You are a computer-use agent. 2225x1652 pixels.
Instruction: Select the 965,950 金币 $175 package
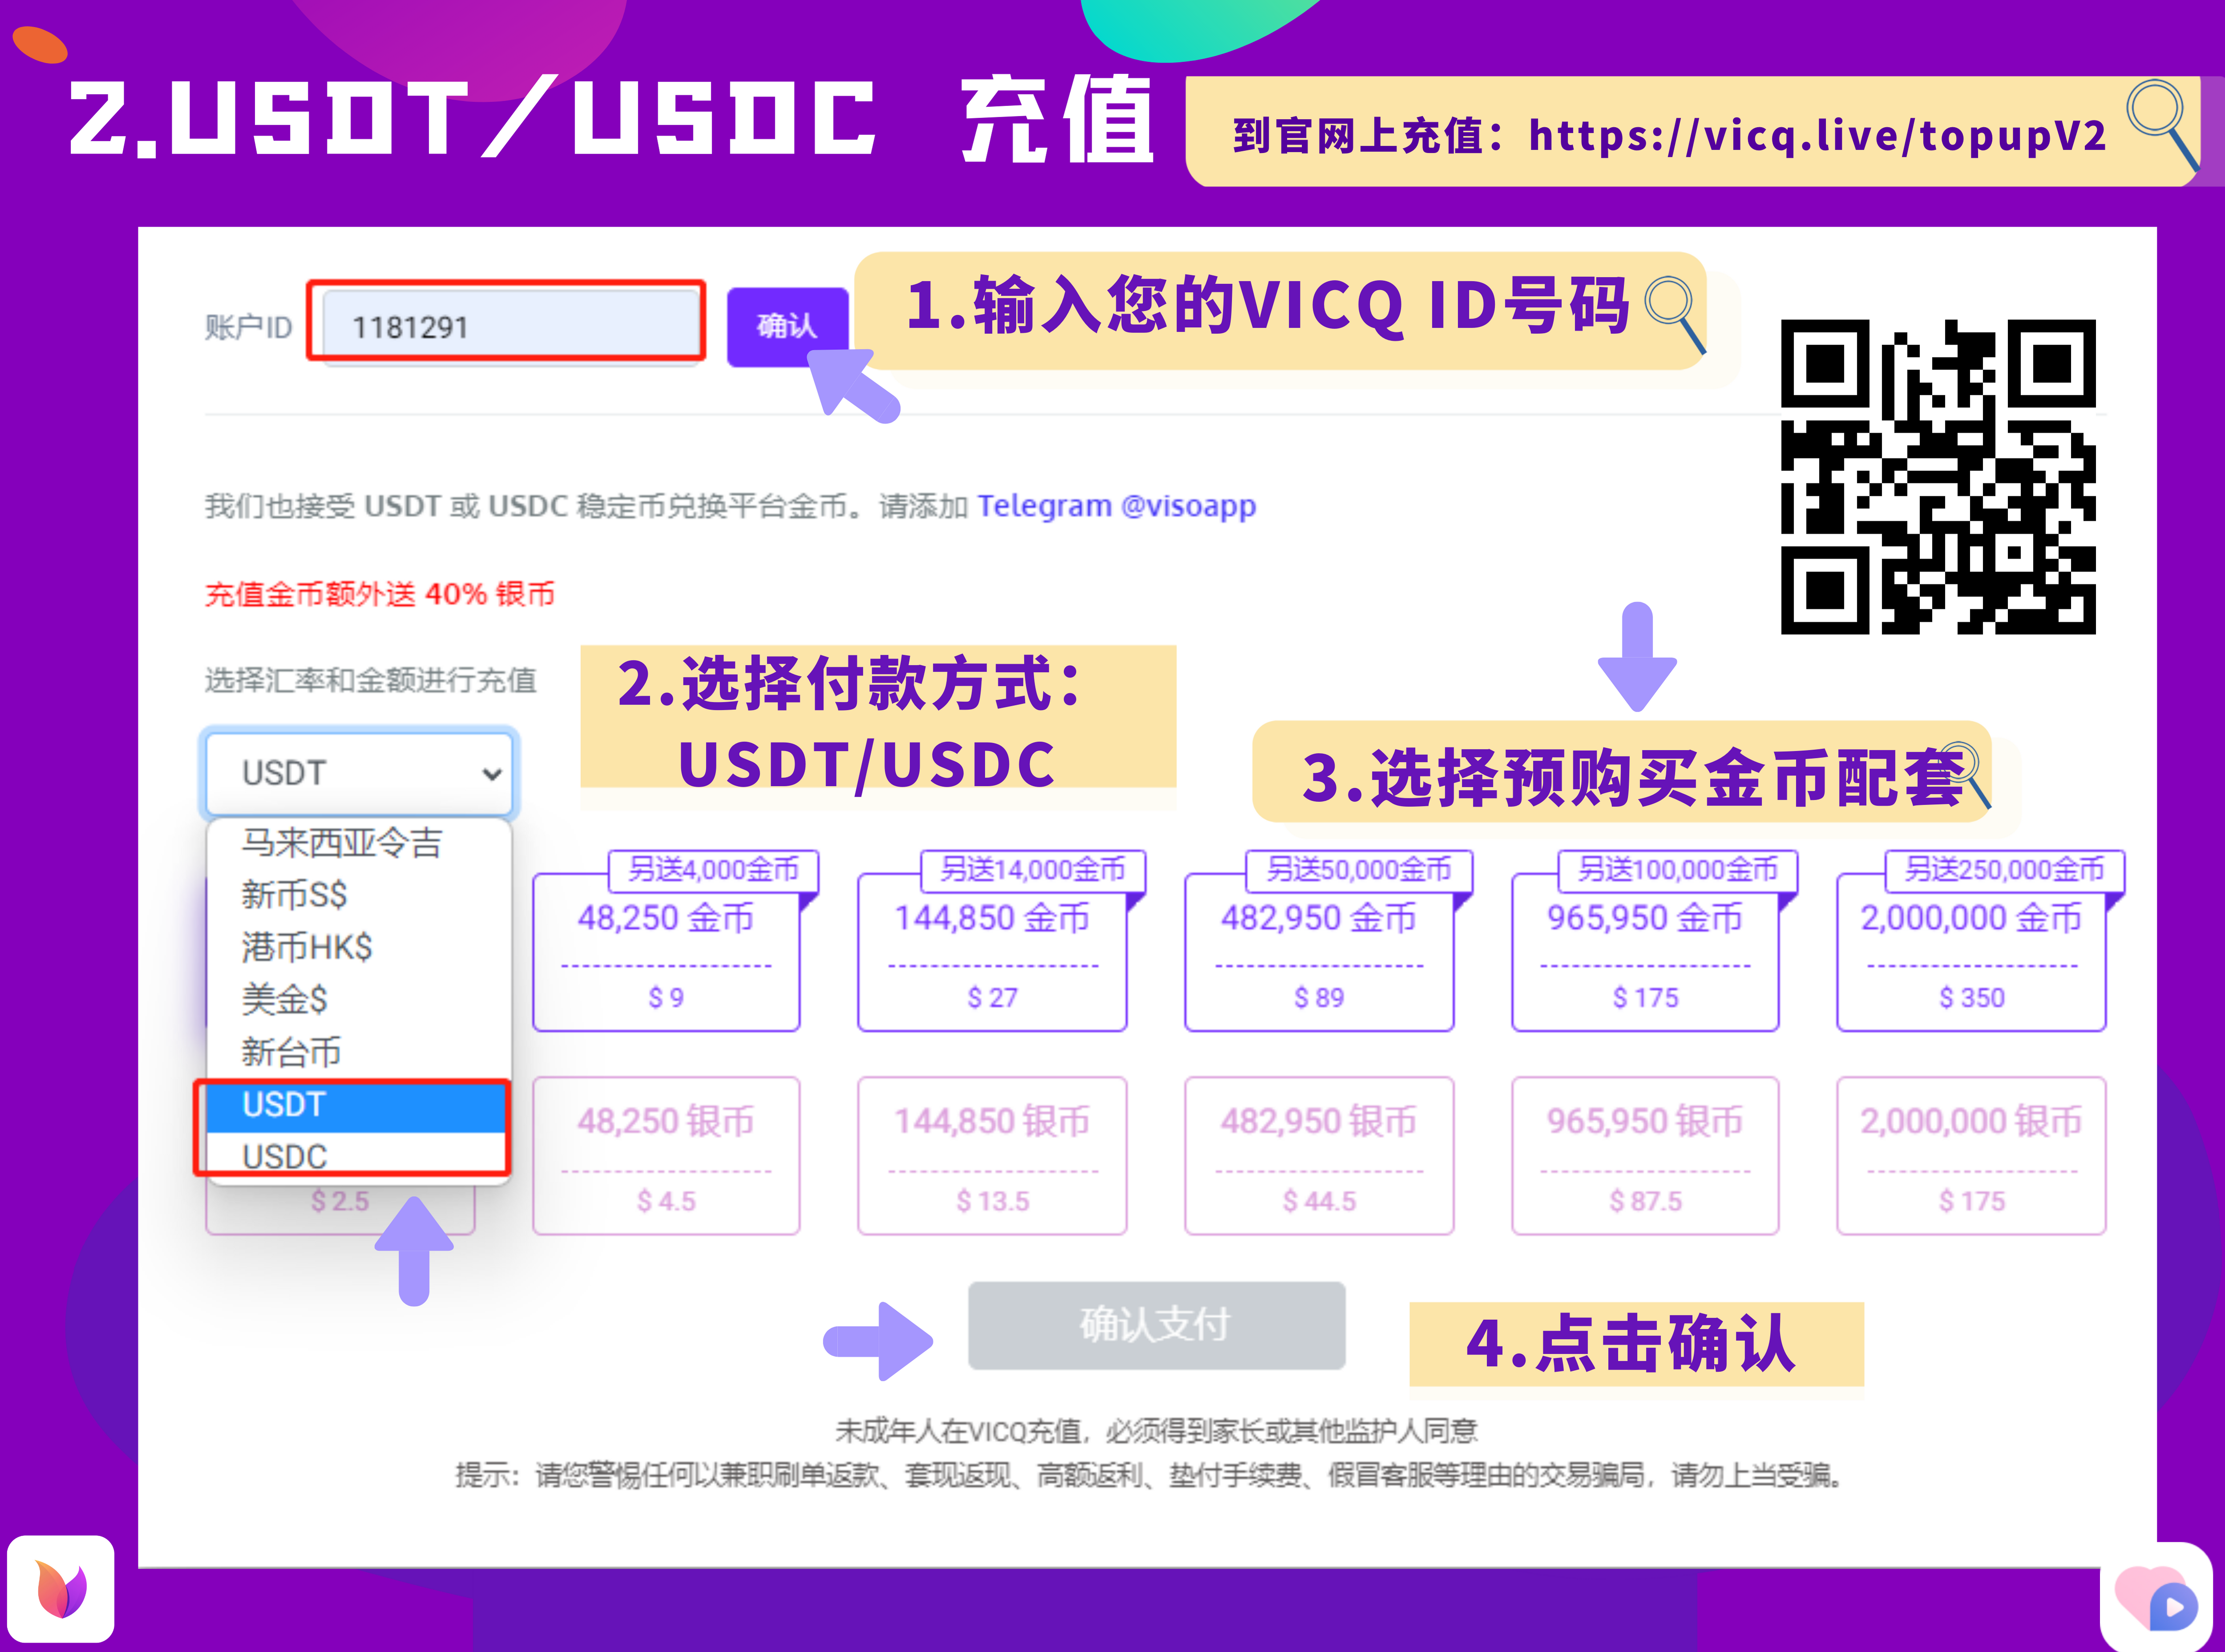(1645, 952)
